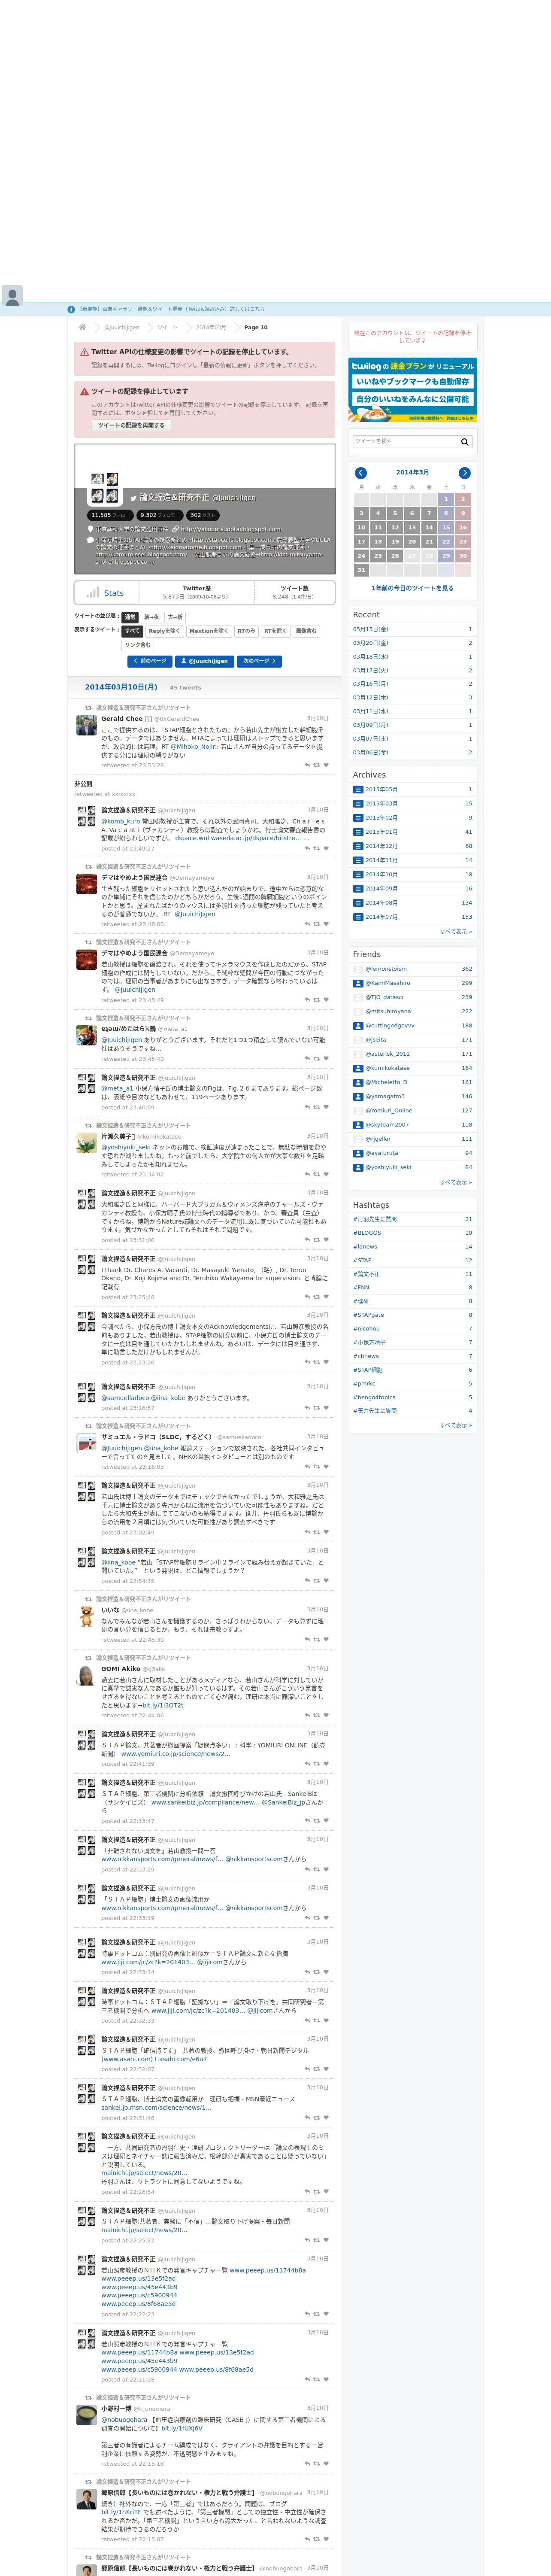Click the @Juuichijigen profile button
The image size is (551, 2576).
(205, 661)
